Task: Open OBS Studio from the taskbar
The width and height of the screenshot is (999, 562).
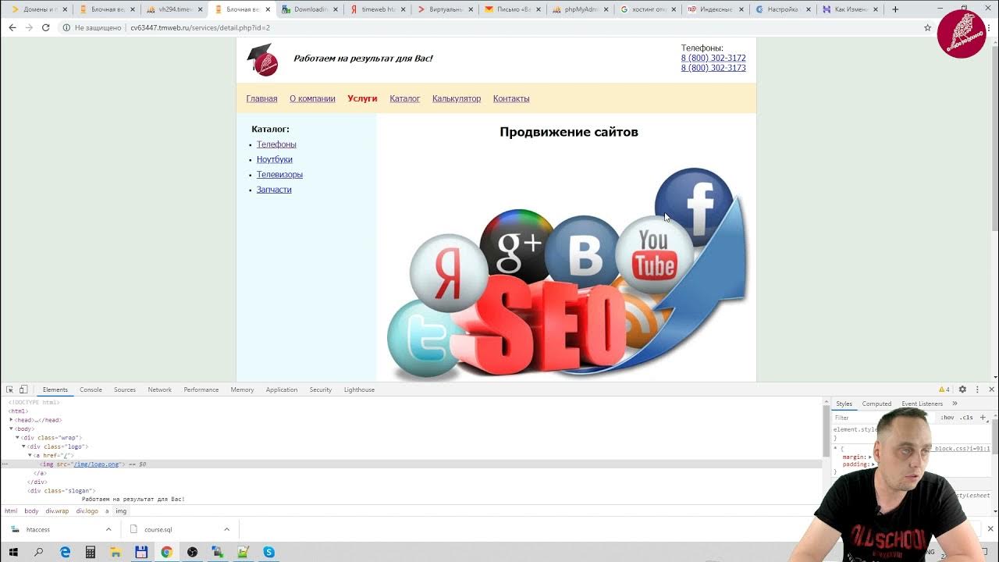Action: tap(192, 552)
